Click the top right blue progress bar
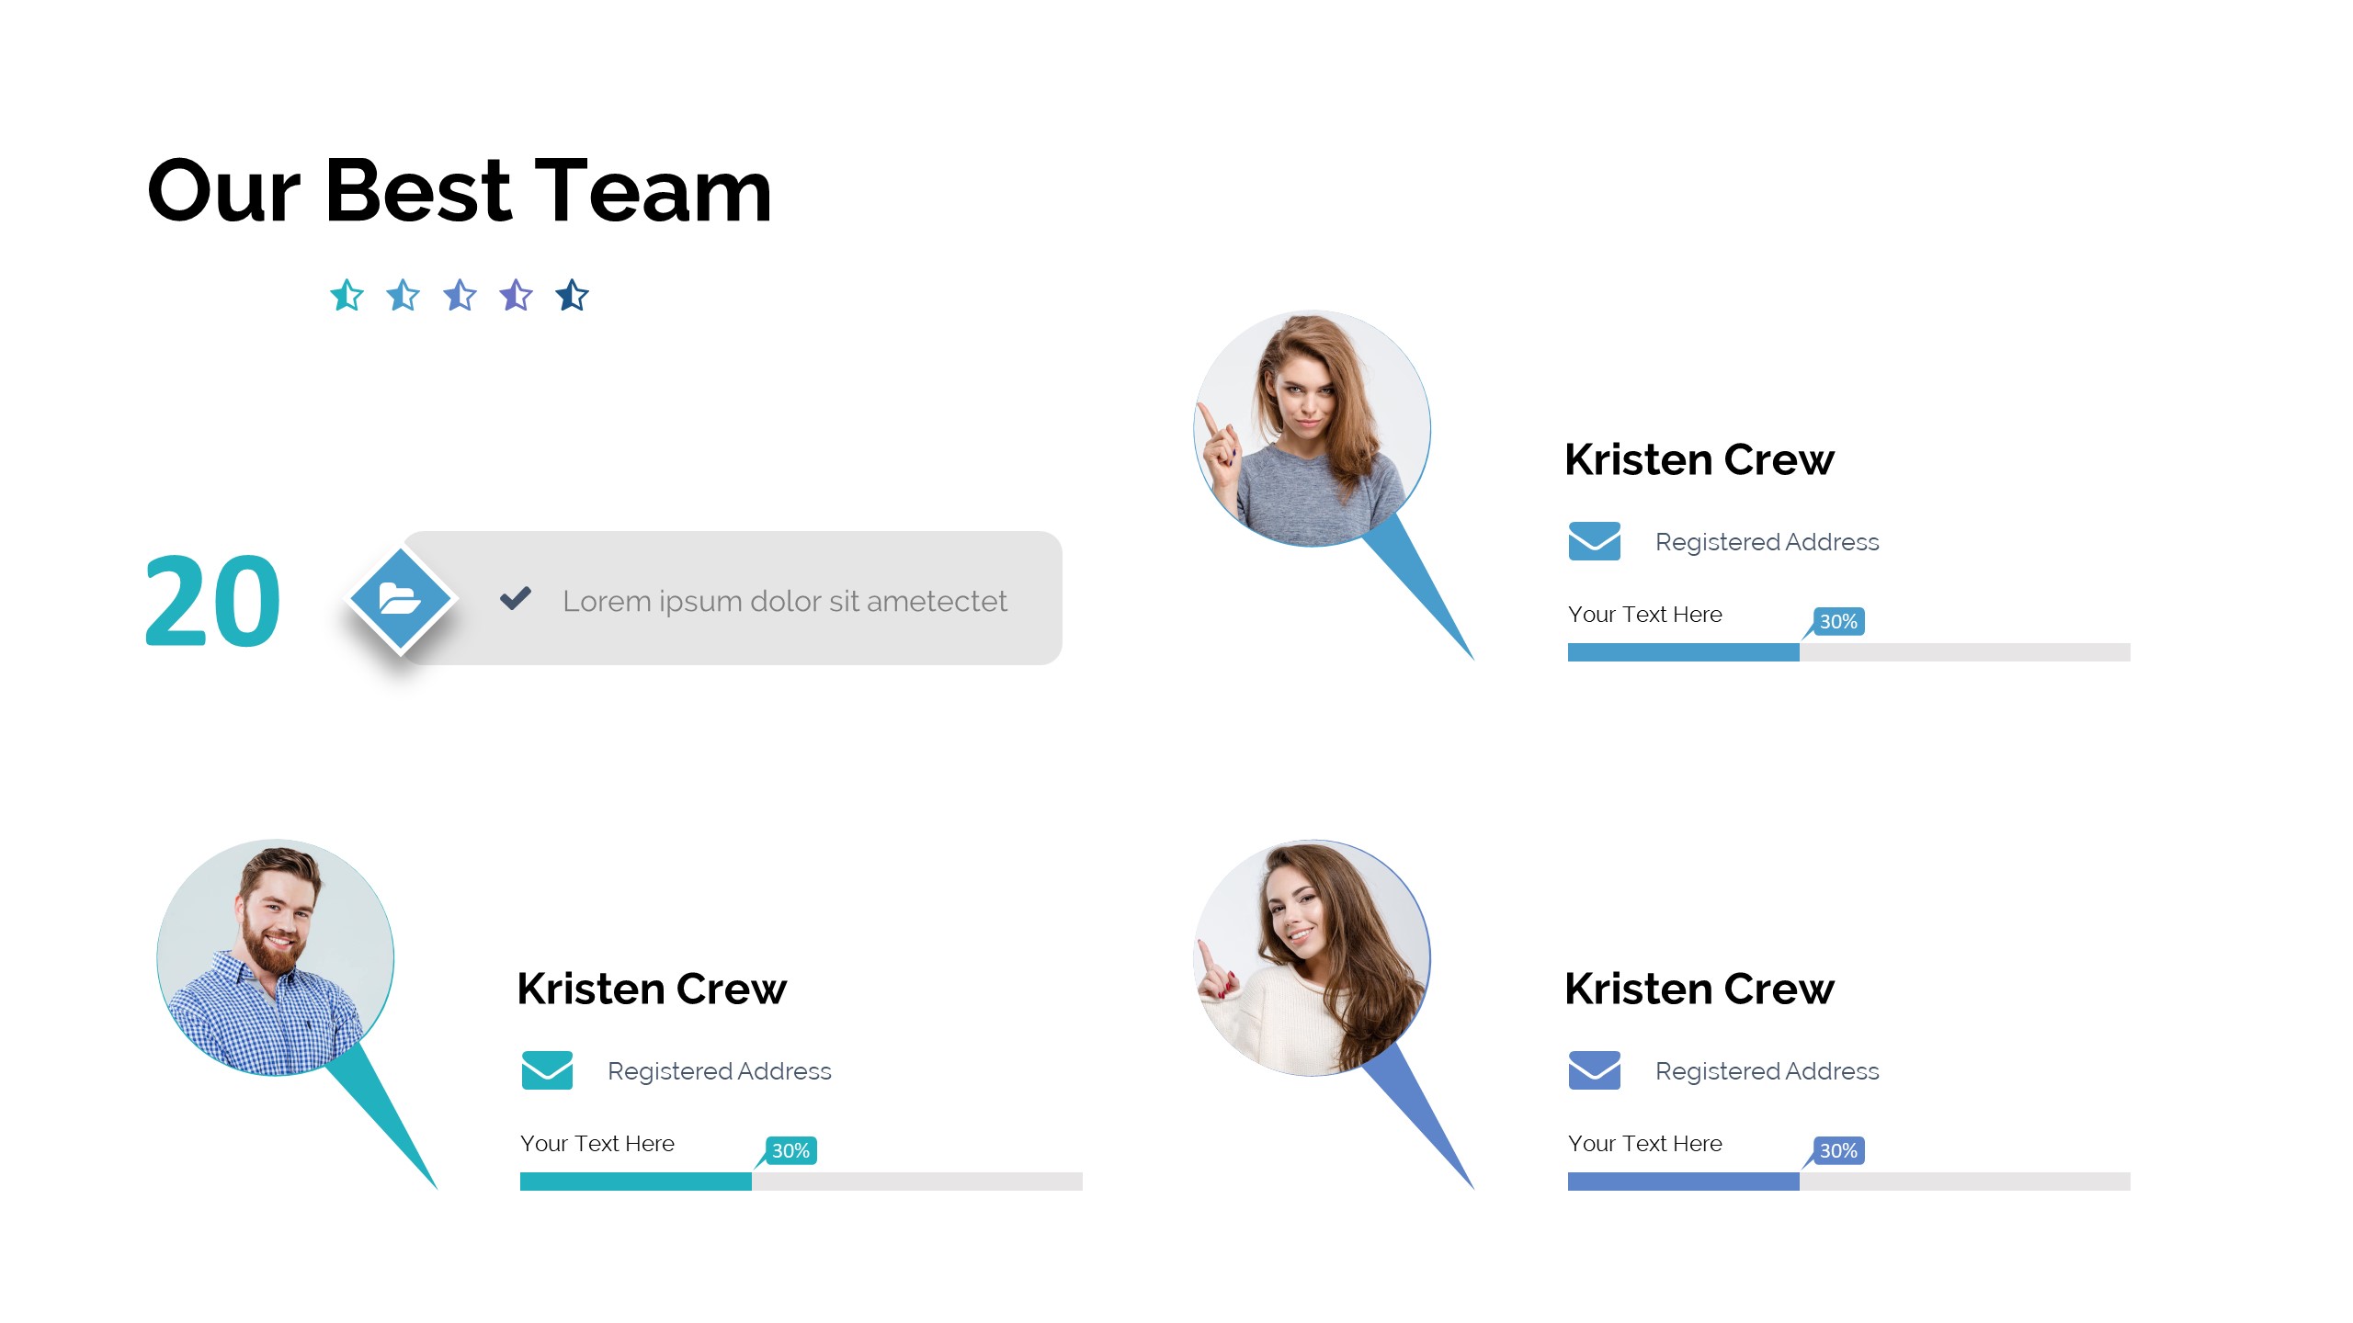Viewport: 2353px width, 1323px height. click(x=1683, y=652)
